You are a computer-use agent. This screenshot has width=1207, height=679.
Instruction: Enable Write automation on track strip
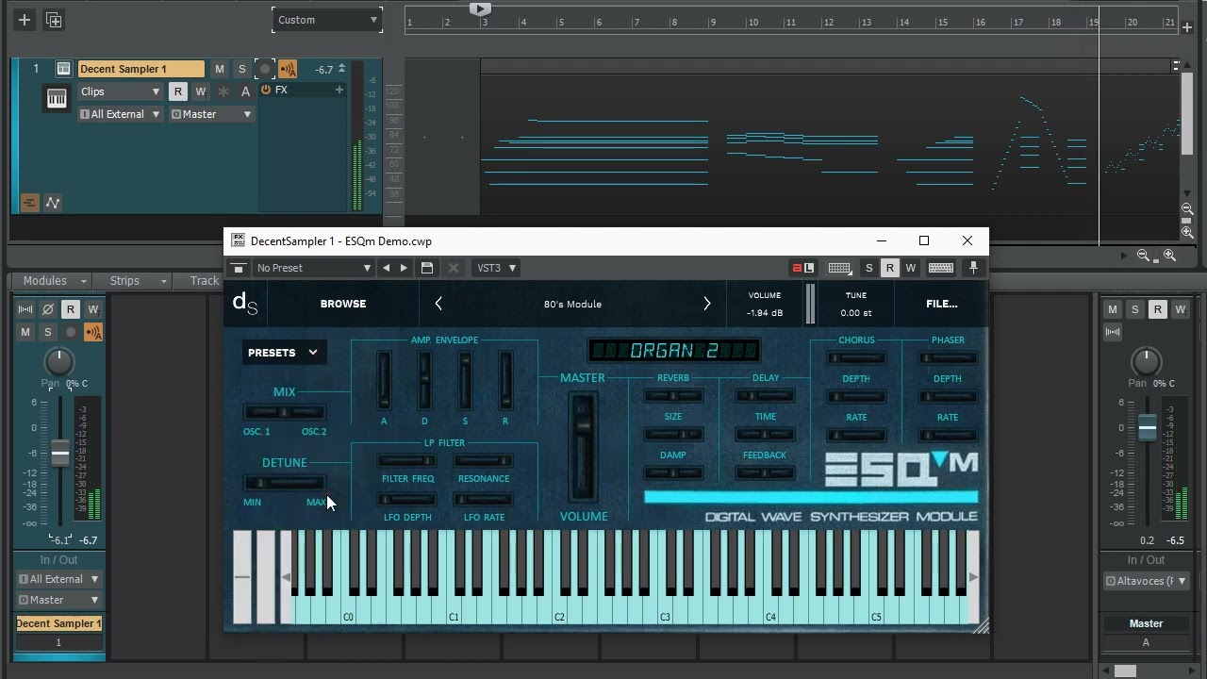click(x=200, y=91)
